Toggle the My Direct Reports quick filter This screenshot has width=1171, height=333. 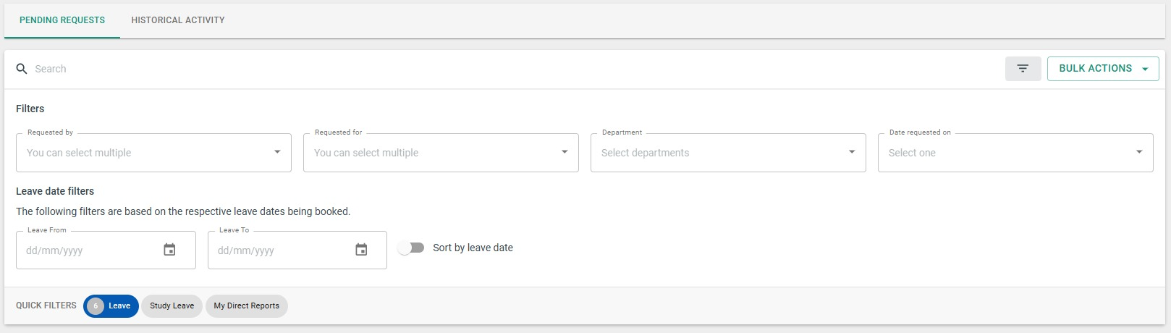[247, 306]
